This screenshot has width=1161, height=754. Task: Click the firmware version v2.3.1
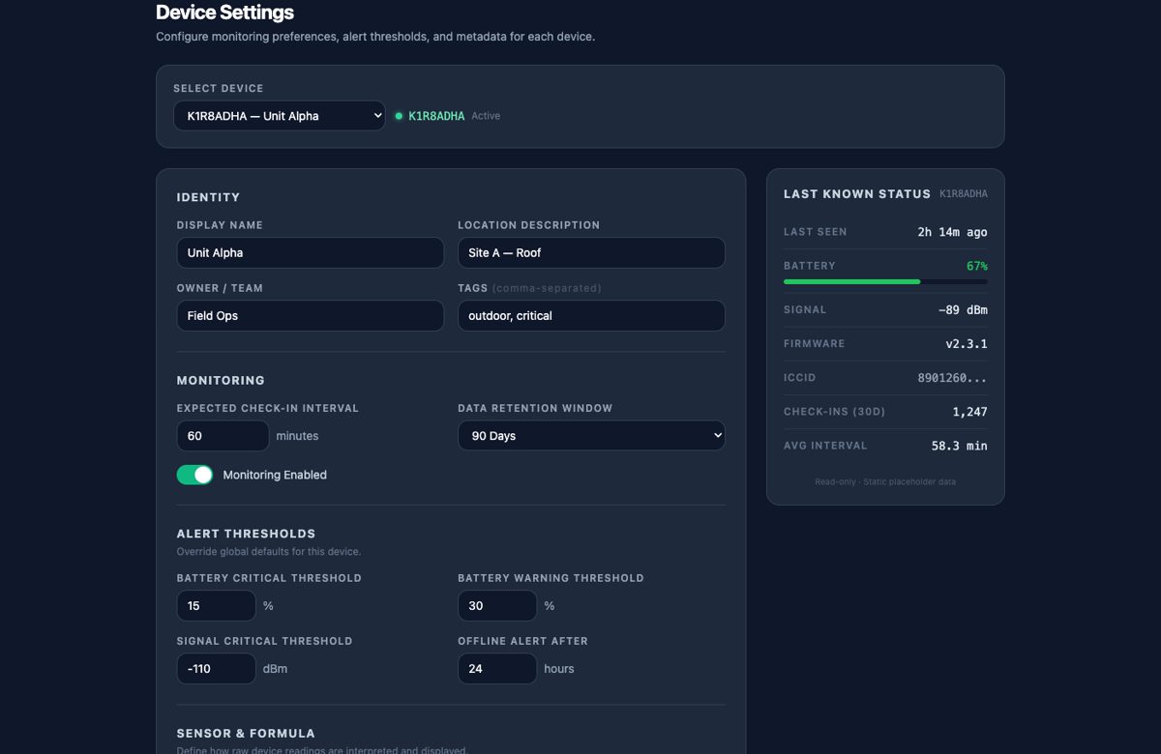pos(967,344)
